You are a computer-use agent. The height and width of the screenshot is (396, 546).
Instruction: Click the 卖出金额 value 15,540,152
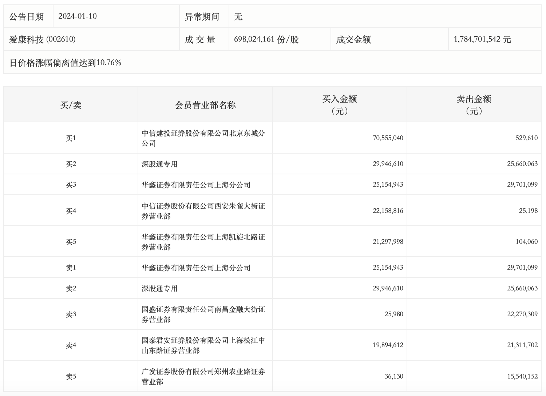[522, 376]
